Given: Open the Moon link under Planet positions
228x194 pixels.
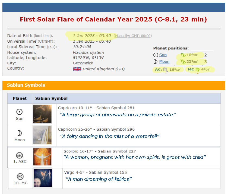Looking at the screenshot, I should 164,61.
